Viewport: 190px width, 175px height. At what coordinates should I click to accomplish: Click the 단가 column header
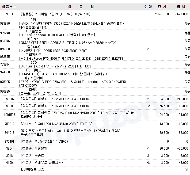tap(162, 7)
